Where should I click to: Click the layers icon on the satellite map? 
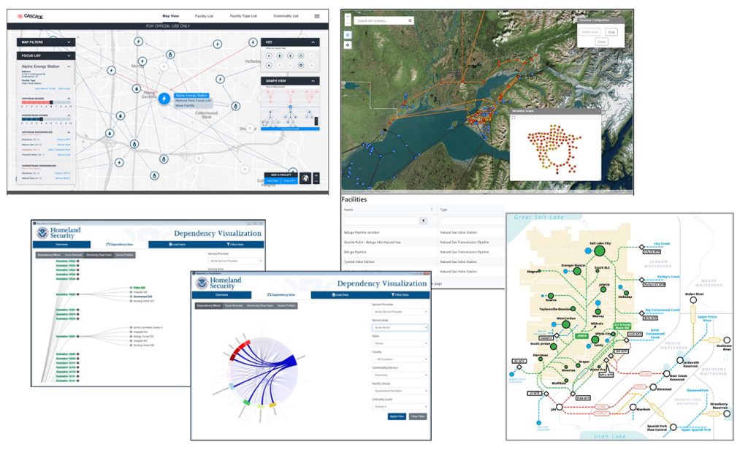point(347,35)
